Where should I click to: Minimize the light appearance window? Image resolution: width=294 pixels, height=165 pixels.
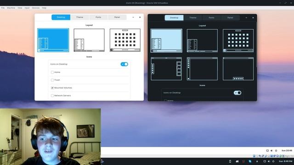133,17
